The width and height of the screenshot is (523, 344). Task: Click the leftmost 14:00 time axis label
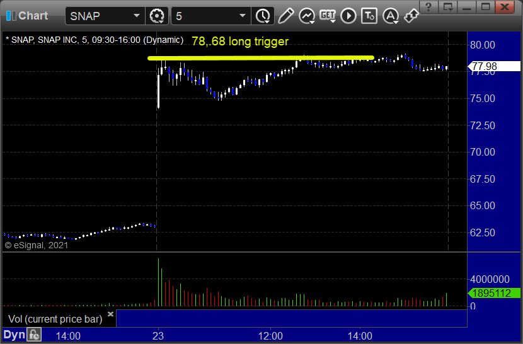[x=68, y=336]
